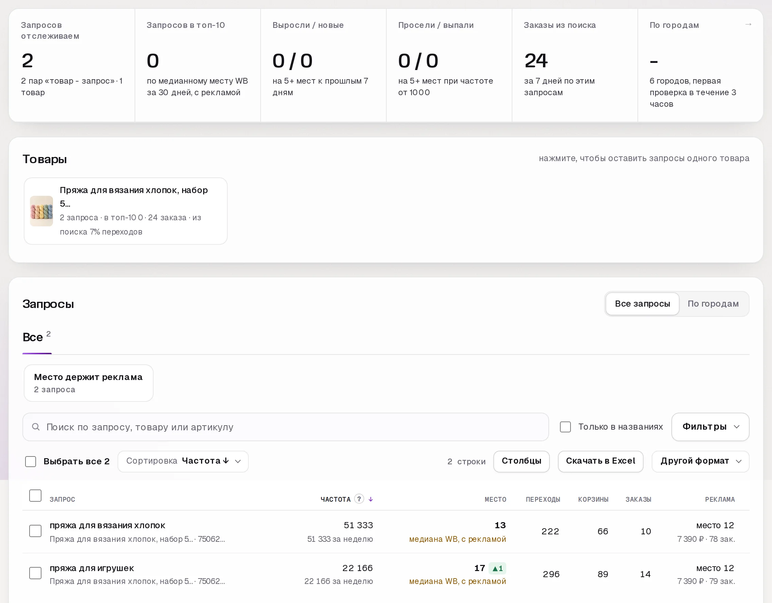
Task: Click frequency value 51 333
Action: pyautogui.click(x=358, y=525)
